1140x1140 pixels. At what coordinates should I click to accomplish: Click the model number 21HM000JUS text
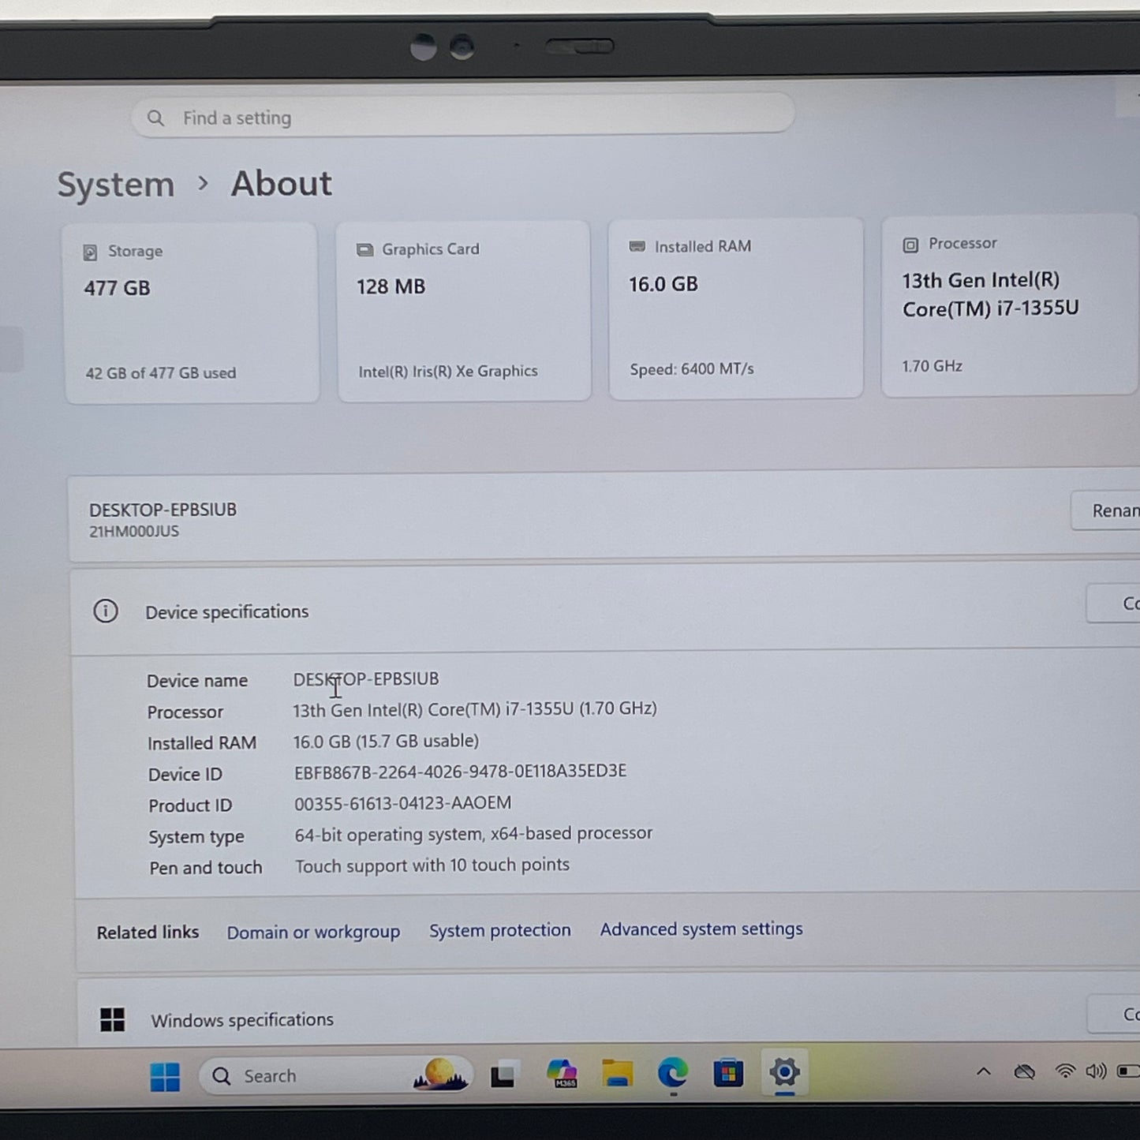pyautogui.click(x=134, y=532)
